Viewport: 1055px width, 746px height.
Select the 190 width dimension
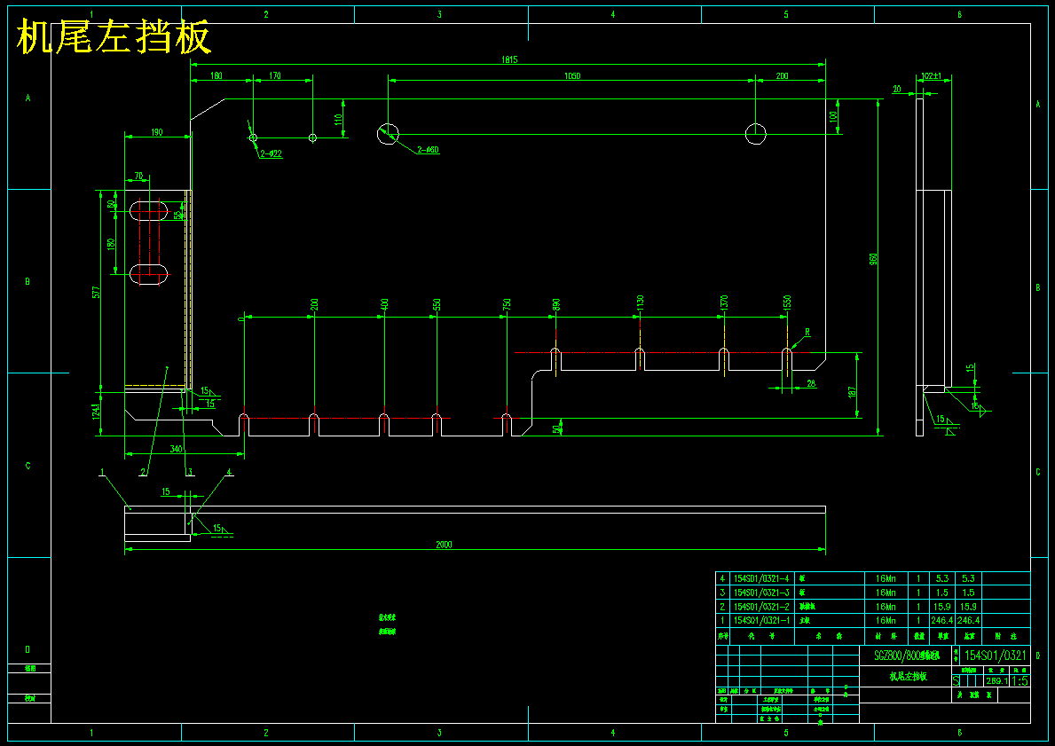click(156, 132)
